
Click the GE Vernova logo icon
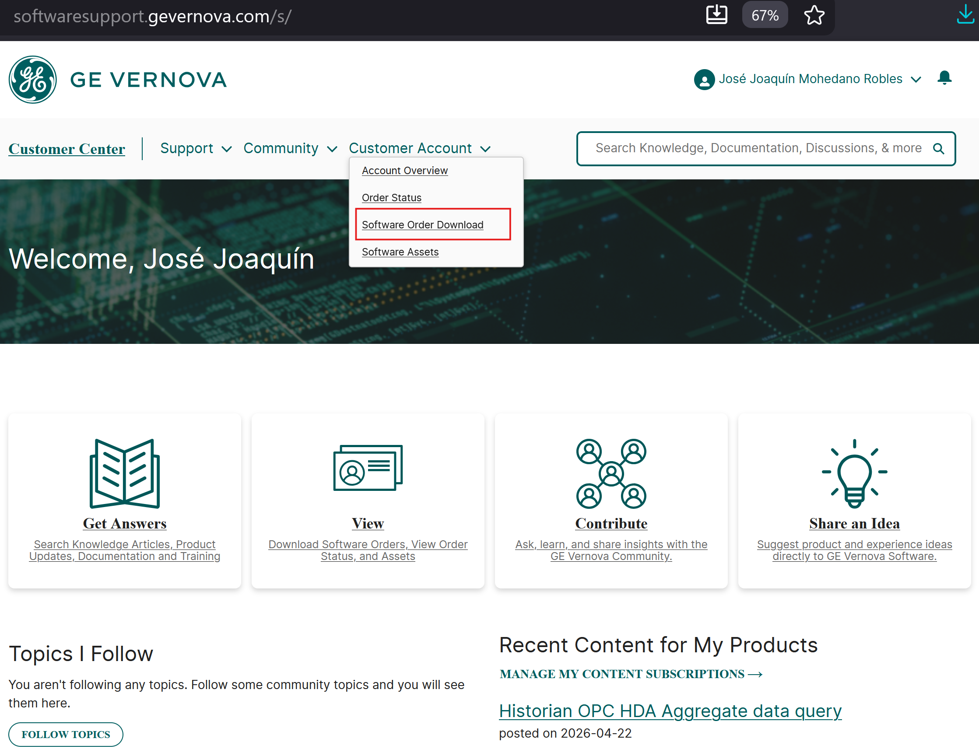[x=32, y=80]
